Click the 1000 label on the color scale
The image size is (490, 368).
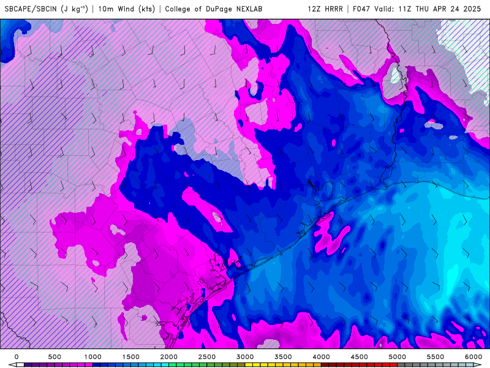click(93, 357)
